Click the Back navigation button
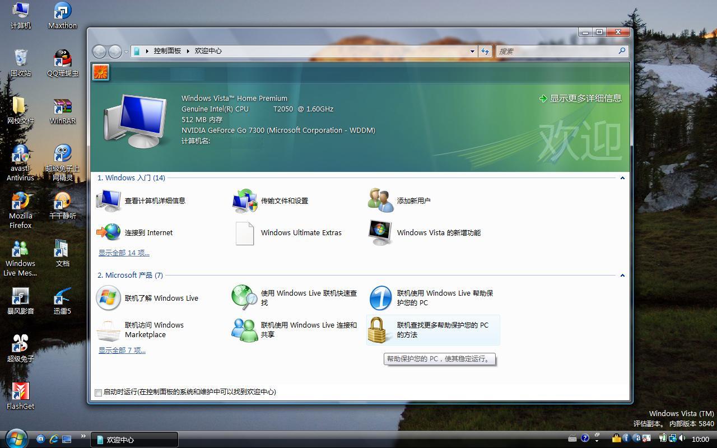717x448 pixels. tap(99, 52)
